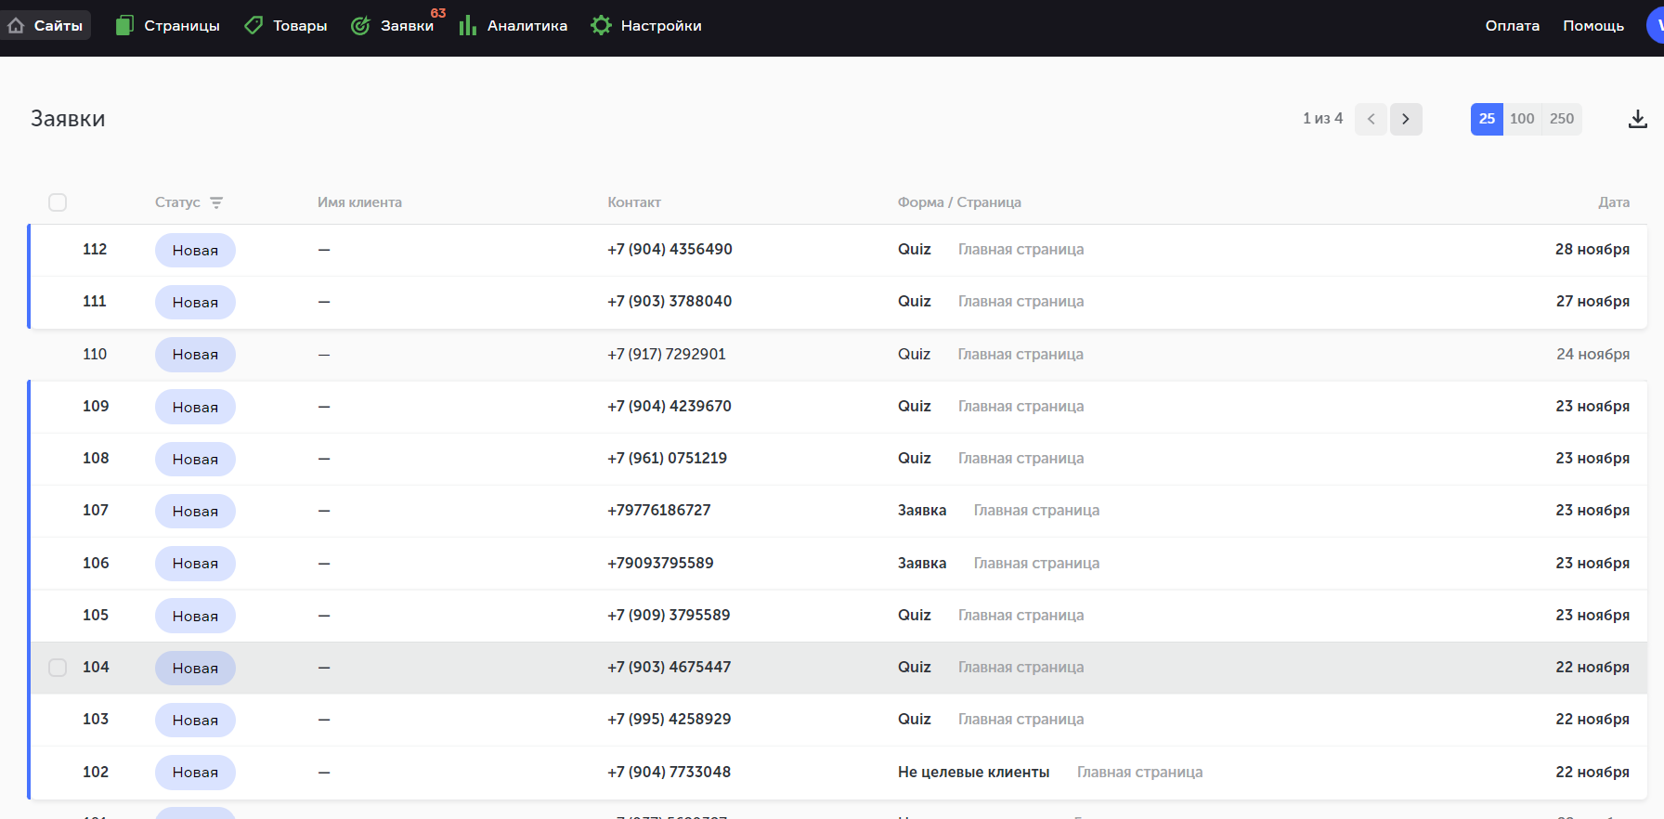
Task: Open status dropdown Новая for request 108
Action: [x=195, y=459]
